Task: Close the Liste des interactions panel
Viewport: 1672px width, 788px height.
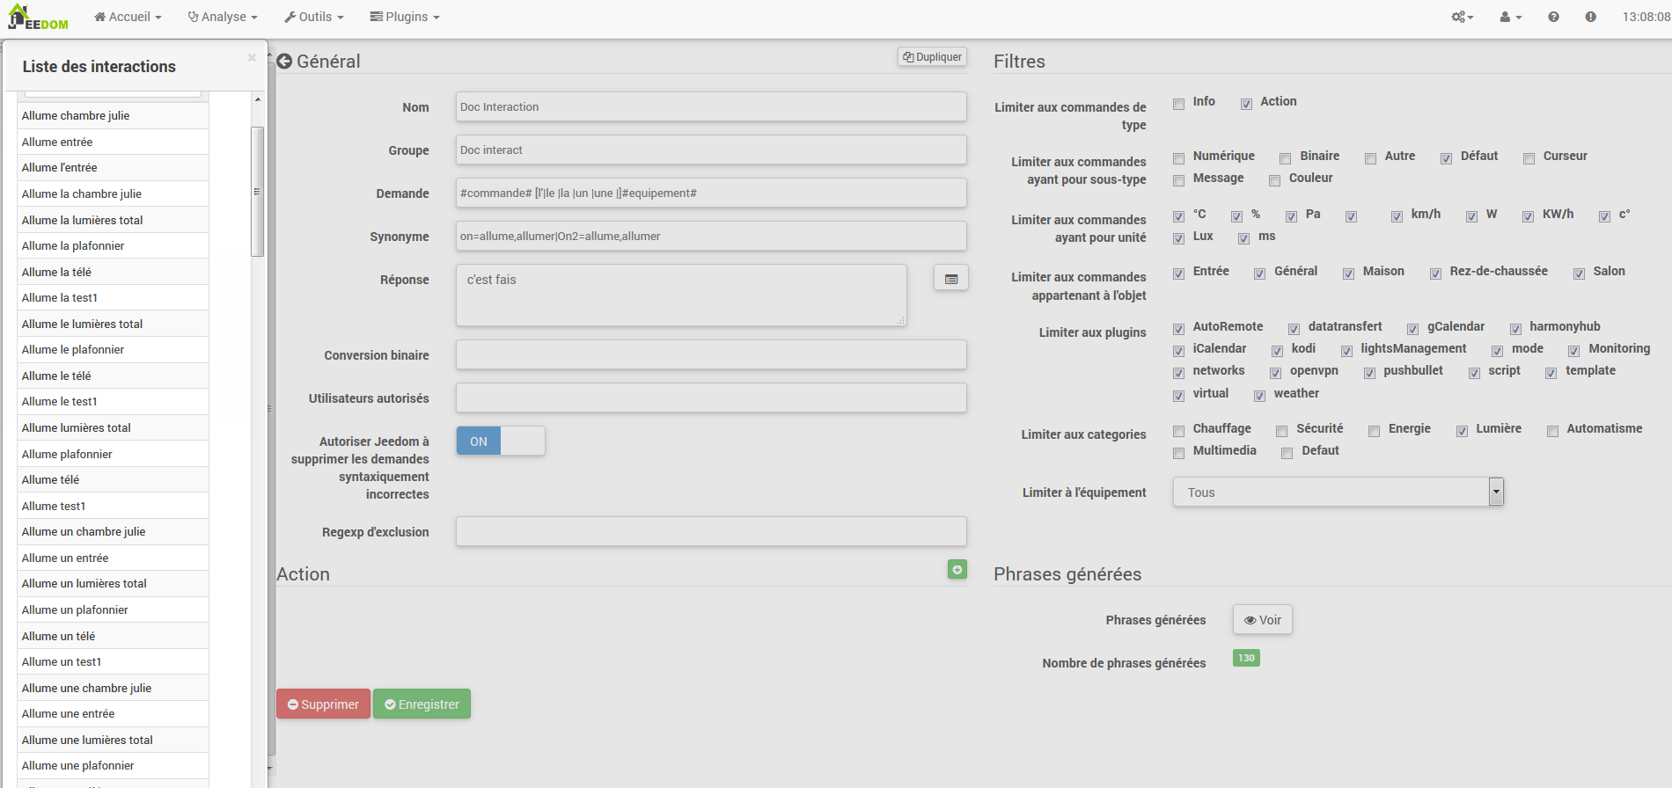Action: pyautogui.click(x=252, y=58)
